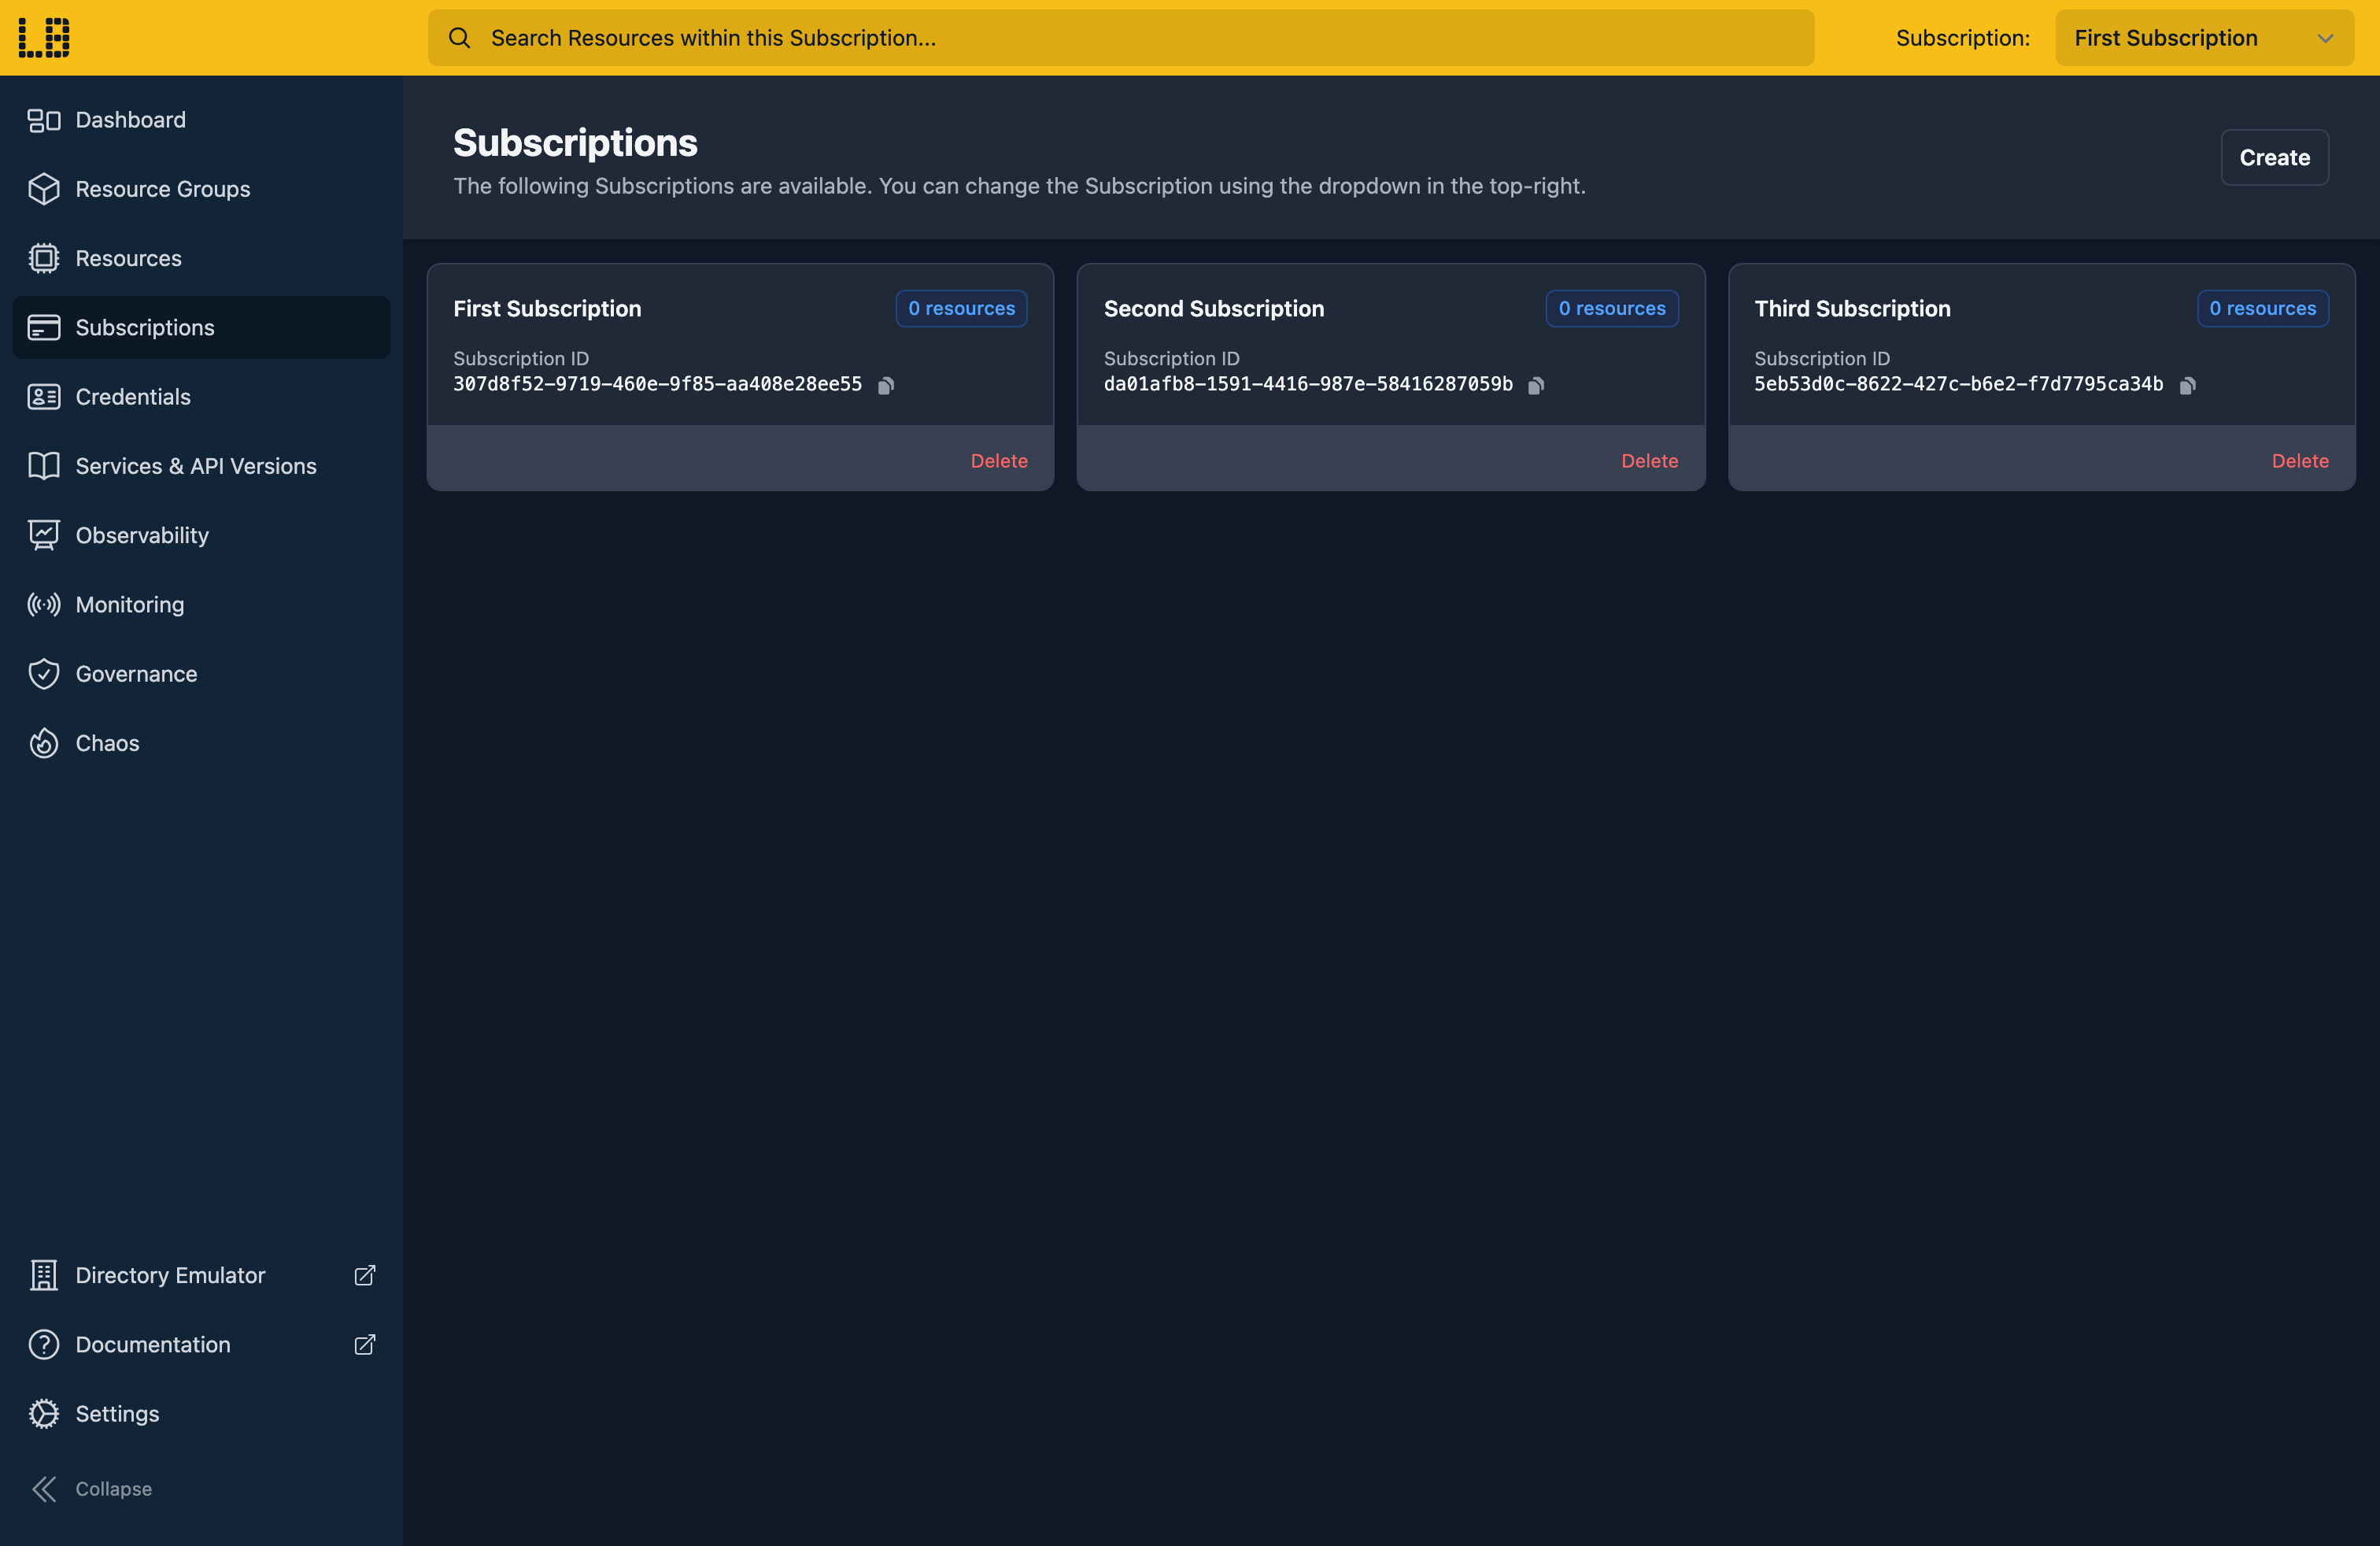The height and width of the screenshot is (1546, 2380).
Task: Click the Second Subscription card title
Action: pyautogui.click(x=1214, y=309)
